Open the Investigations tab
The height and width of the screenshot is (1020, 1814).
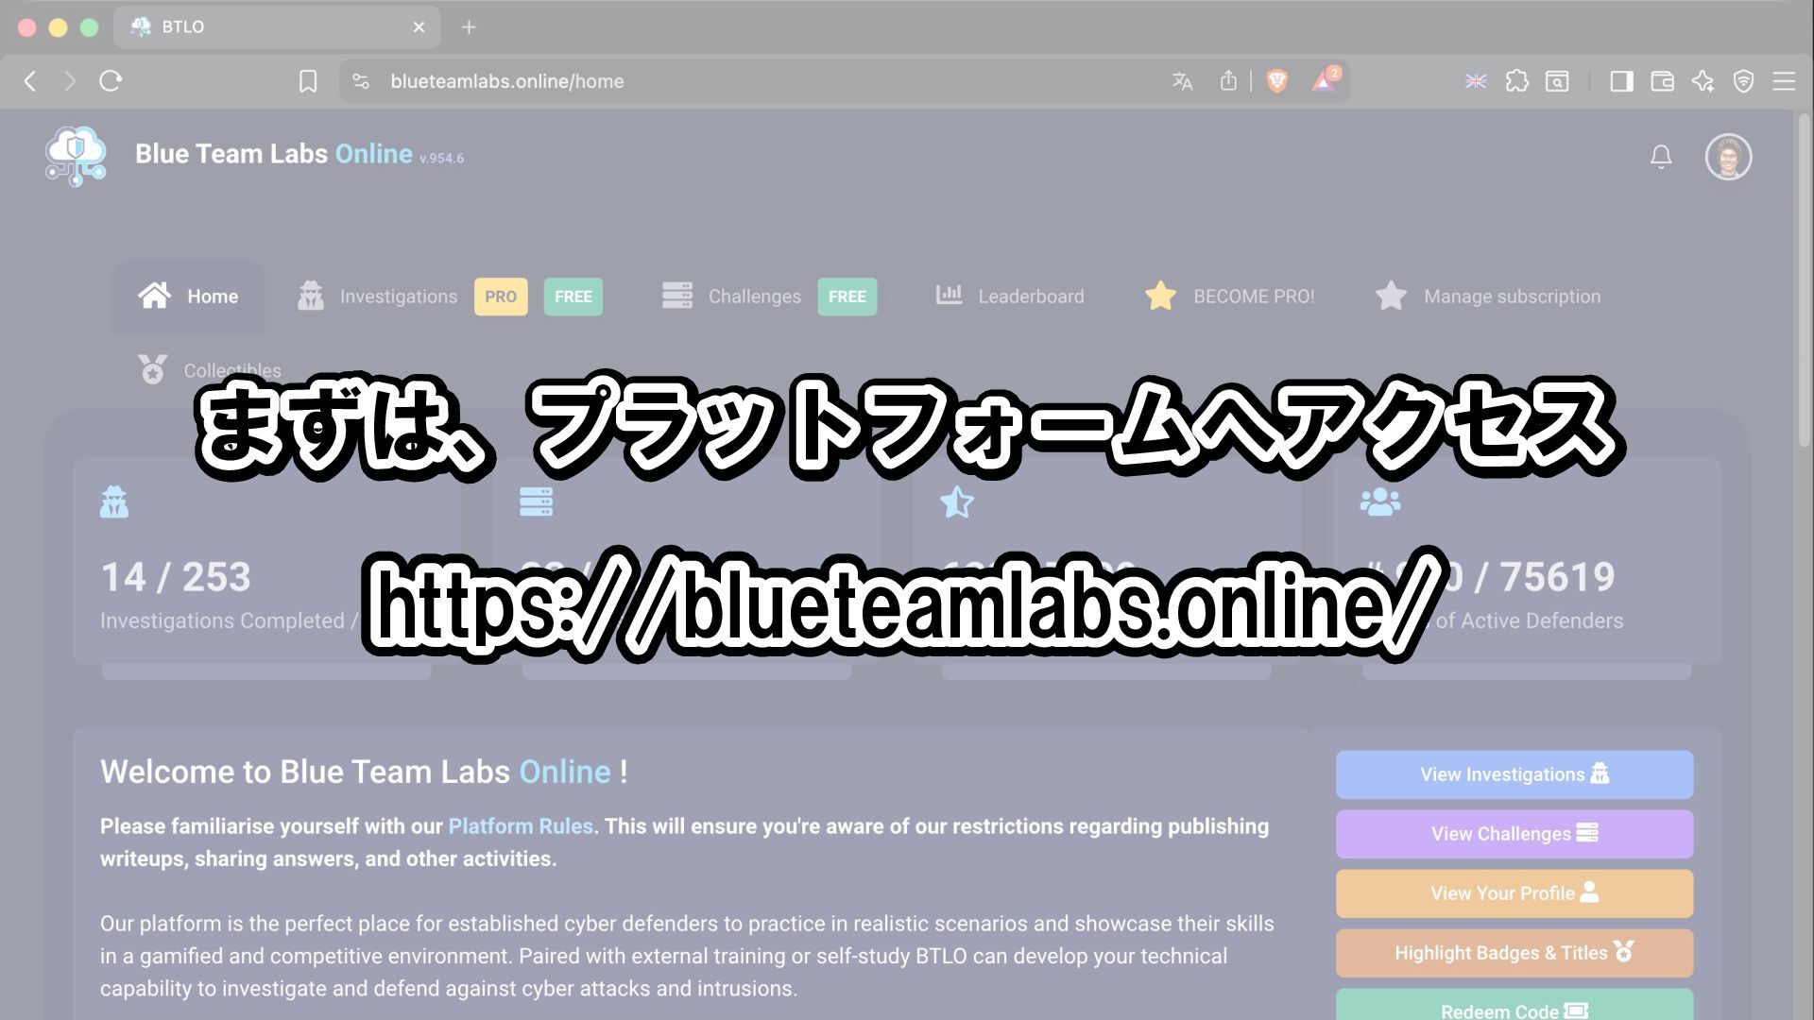click(398, 297)
